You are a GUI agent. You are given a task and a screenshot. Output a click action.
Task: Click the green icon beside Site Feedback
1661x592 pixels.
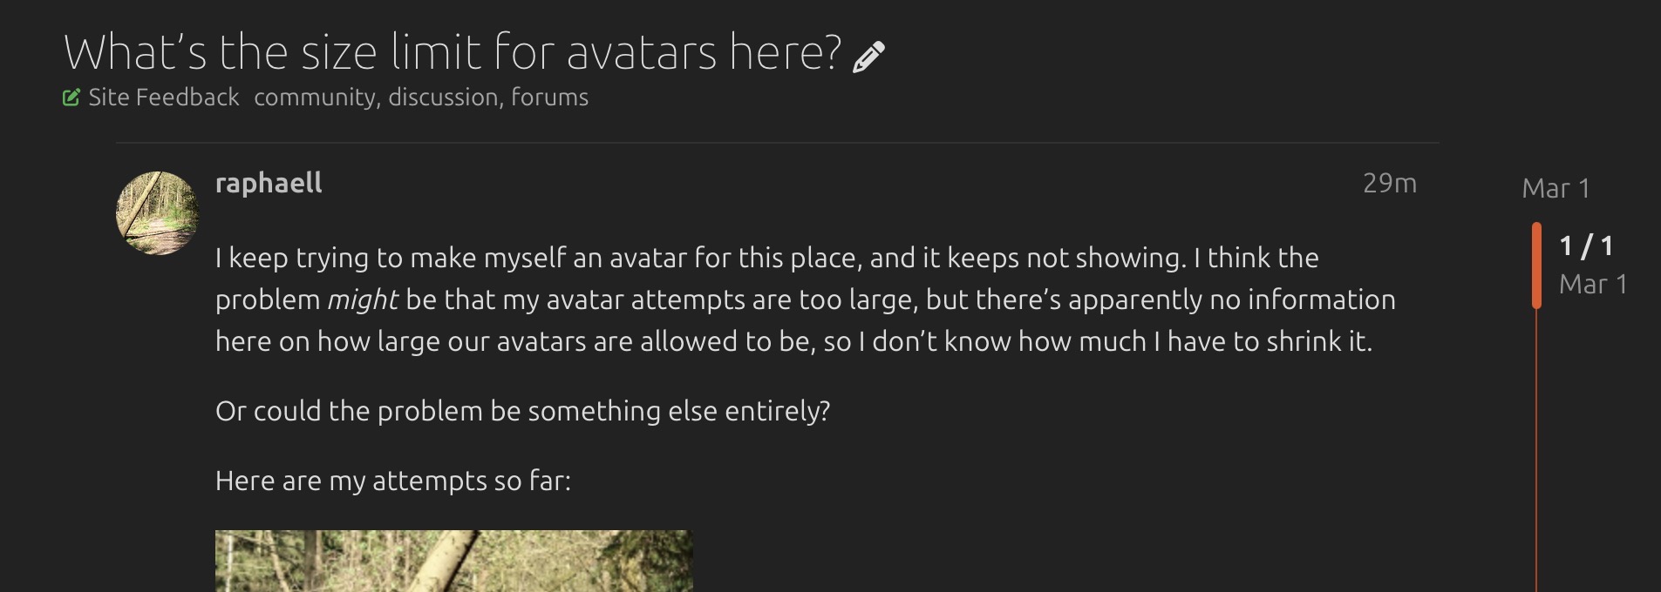(x=71, y=98)
